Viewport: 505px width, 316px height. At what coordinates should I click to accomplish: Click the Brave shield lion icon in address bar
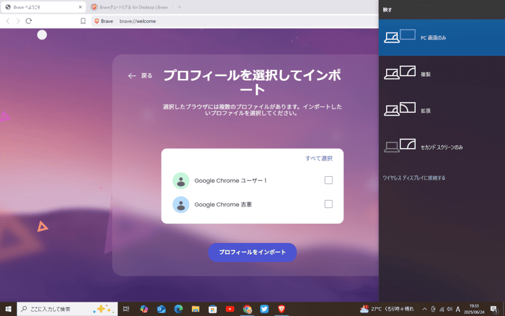click(x=97, y=21)
